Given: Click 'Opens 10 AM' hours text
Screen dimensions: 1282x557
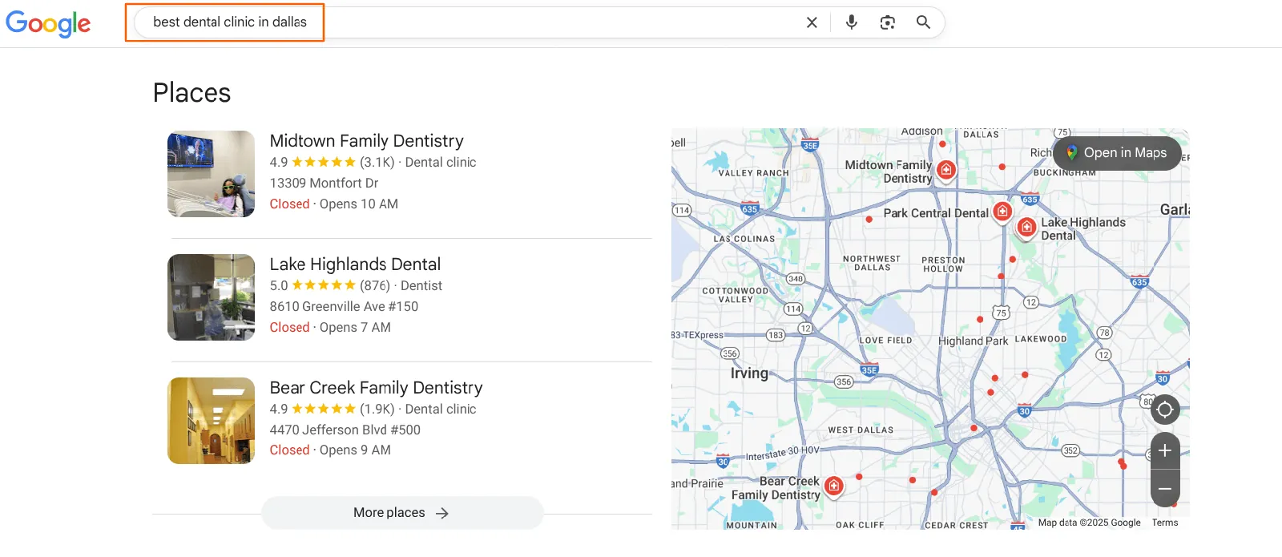Looking at the screenshot, I should coord(359,204).
